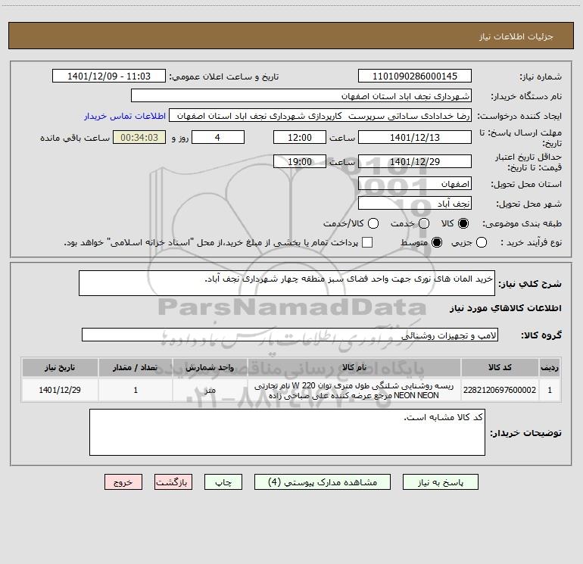
Task: Click the اطلاعات کالاهای مورد نیاز heading
Action: pyautogui.click(x=505, y=308)
